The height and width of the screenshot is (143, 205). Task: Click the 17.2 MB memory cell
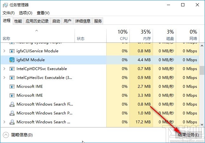141,122
